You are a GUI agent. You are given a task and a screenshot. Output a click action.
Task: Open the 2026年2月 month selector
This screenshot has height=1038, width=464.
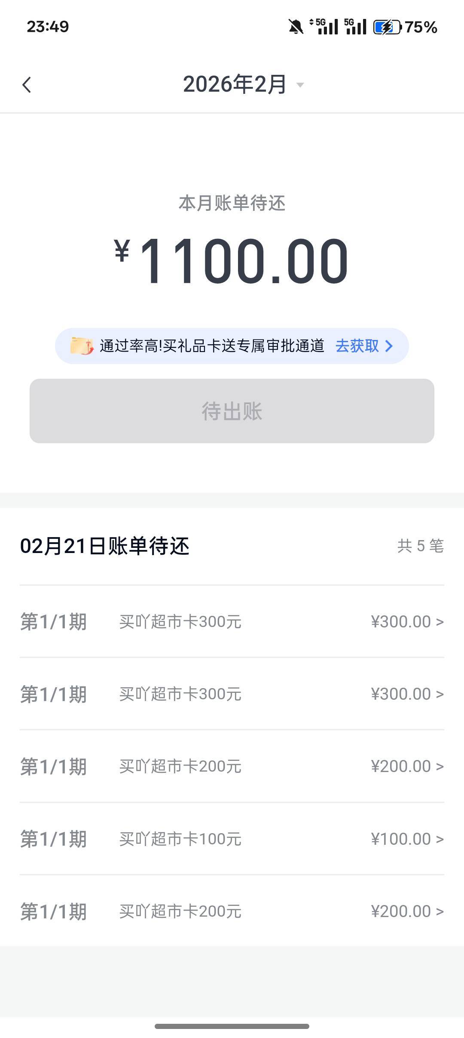pyautogui.click(x=235, y=84)
